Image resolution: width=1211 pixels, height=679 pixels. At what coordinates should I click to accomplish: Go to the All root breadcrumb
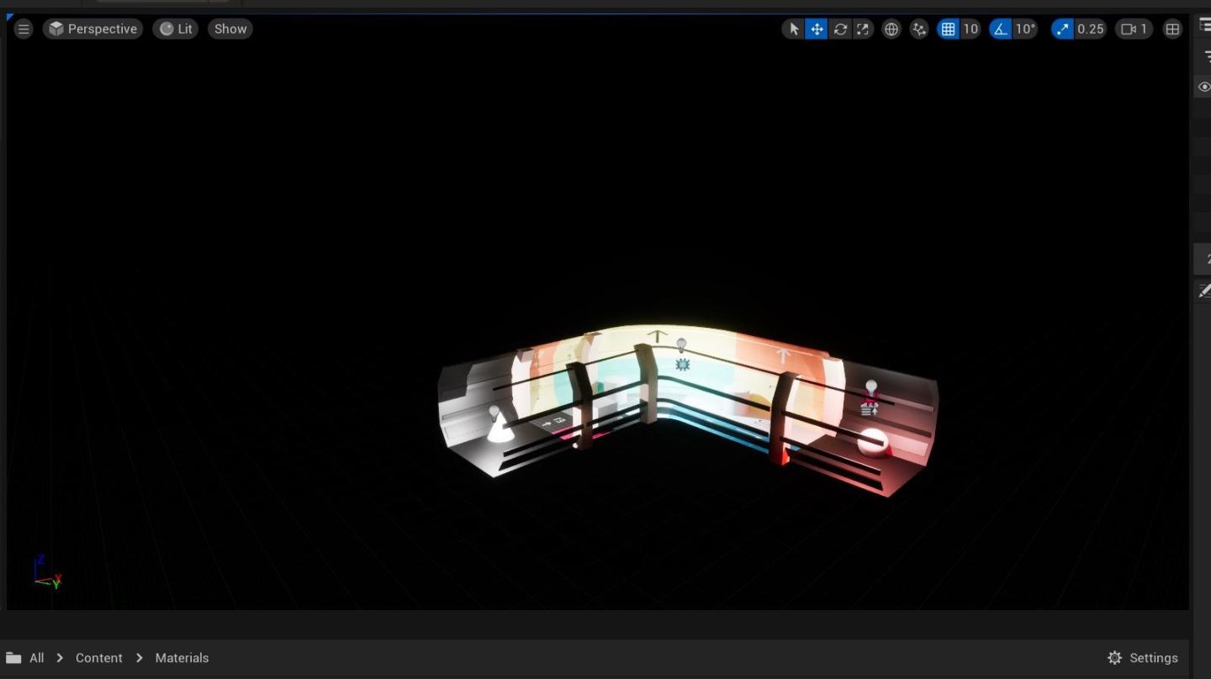tap(37, 658)
